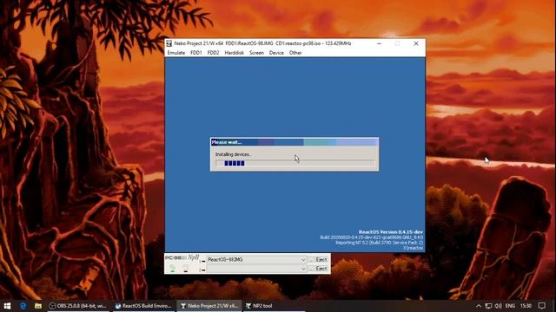Open the Harddisk menu
This screenshot has height=312, width=556.
(234, 53)
